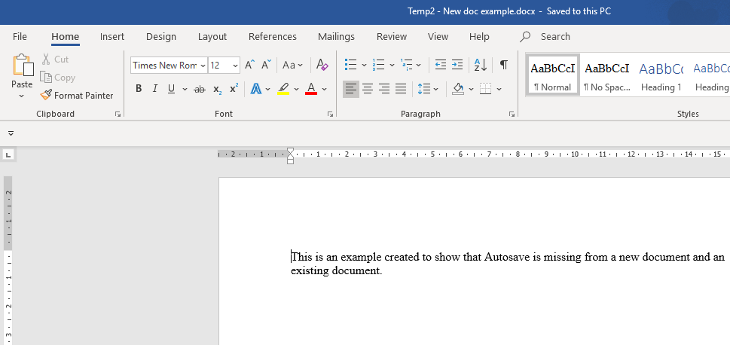Expand the Paste options arrow
The image size is (730, 345).
click(21, 96)
